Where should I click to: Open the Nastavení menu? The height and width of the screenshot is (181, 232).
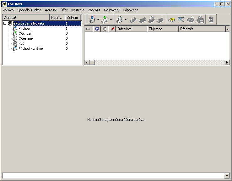coord(111,10)
